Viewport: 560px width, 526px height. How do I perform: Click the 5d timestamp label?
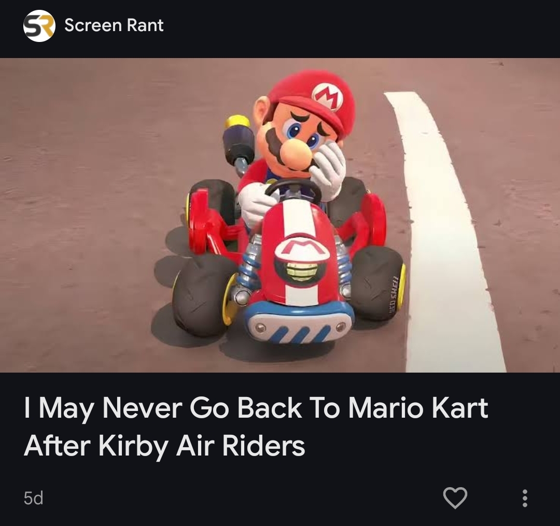(x=33, y=498)
